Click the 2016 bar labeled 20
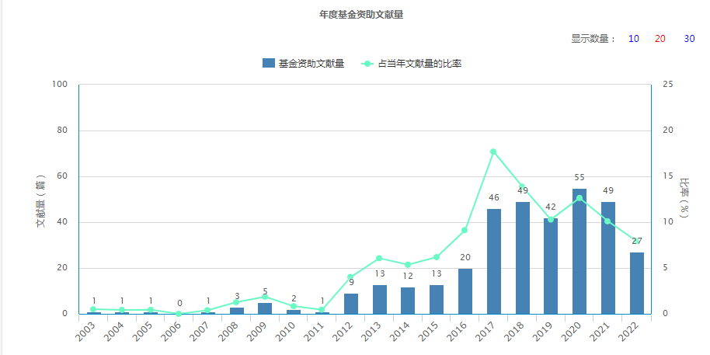Image resolution: width=710 pixels, height=355 pixels. [465, 291]
